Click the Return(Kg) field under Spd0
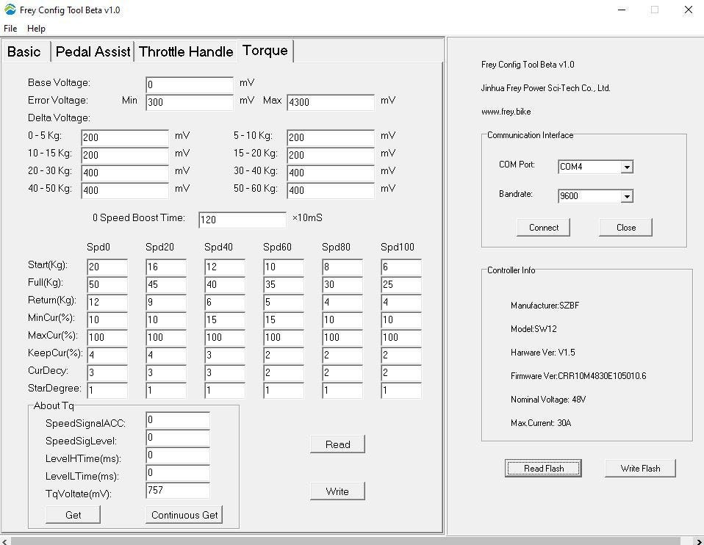Viewport: 704px width, 545px height. click(107, 302)
